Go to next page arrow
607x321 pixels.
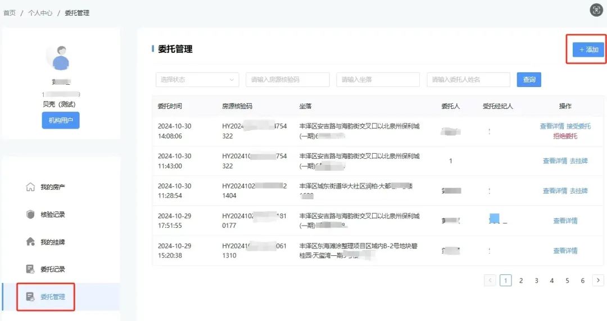click(598, 281)
